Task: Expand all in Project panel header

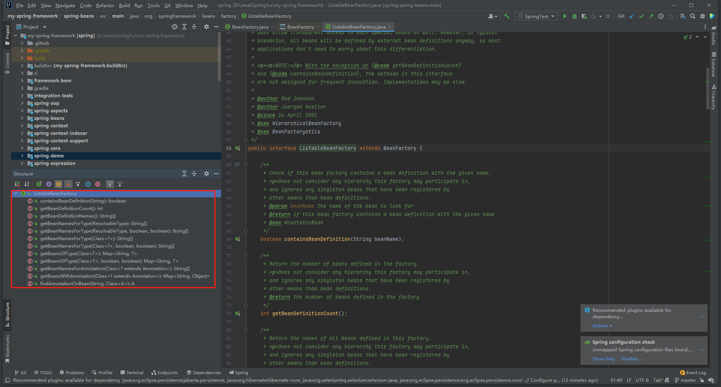Action: click(184, 27)
